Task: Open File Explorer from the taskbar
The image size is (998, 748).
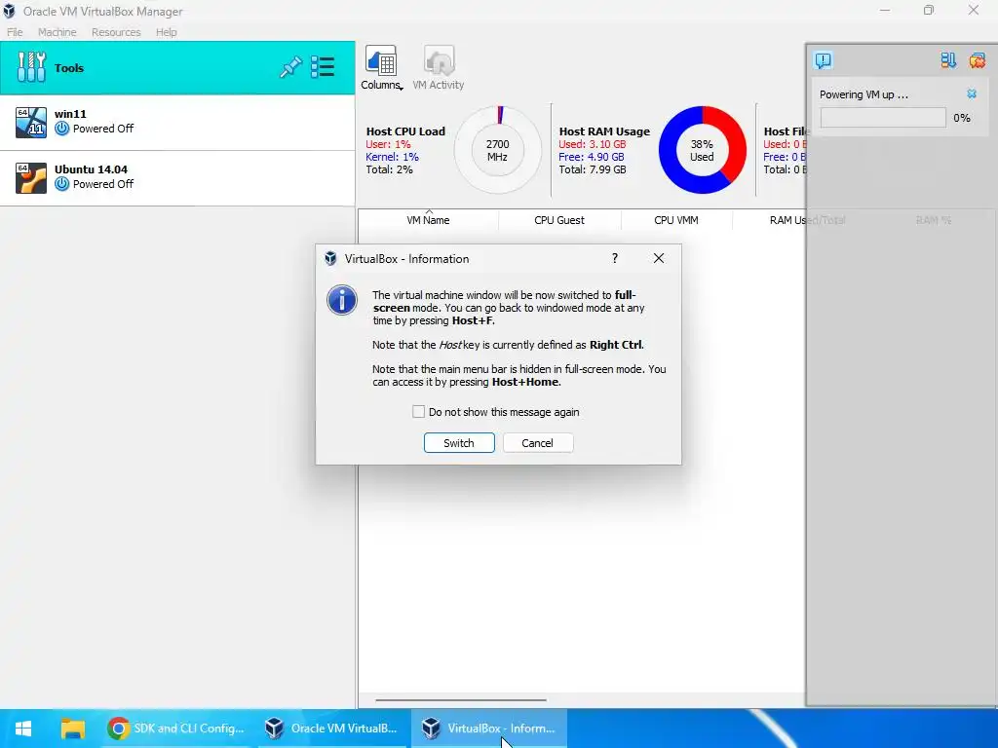Action: 73,729
